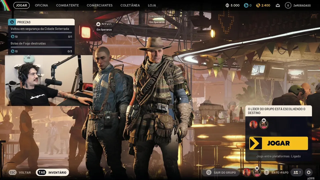Click the 2.400 gold currency icon

[258, 5]
